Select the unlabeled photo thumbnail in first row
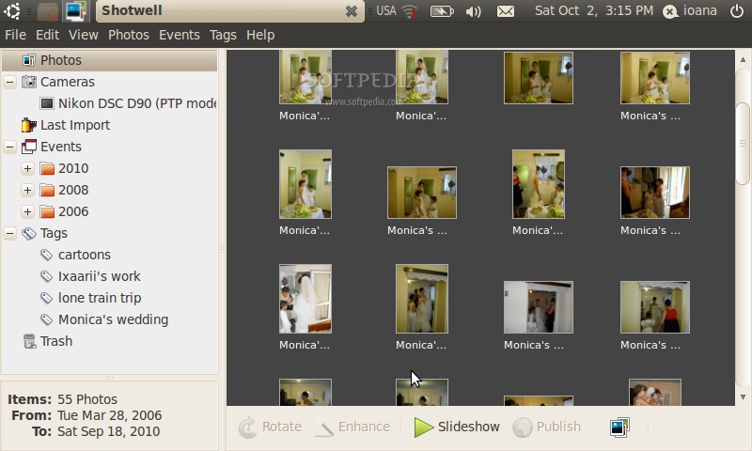752x451 pixels. (538, 78)
